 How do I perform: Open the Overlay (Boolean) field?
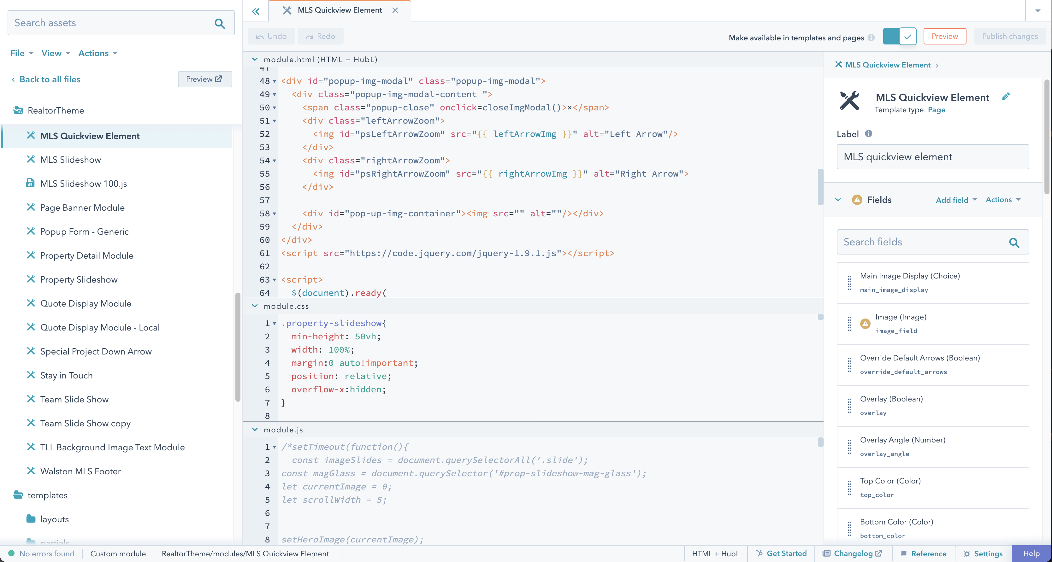click(932, 406)
